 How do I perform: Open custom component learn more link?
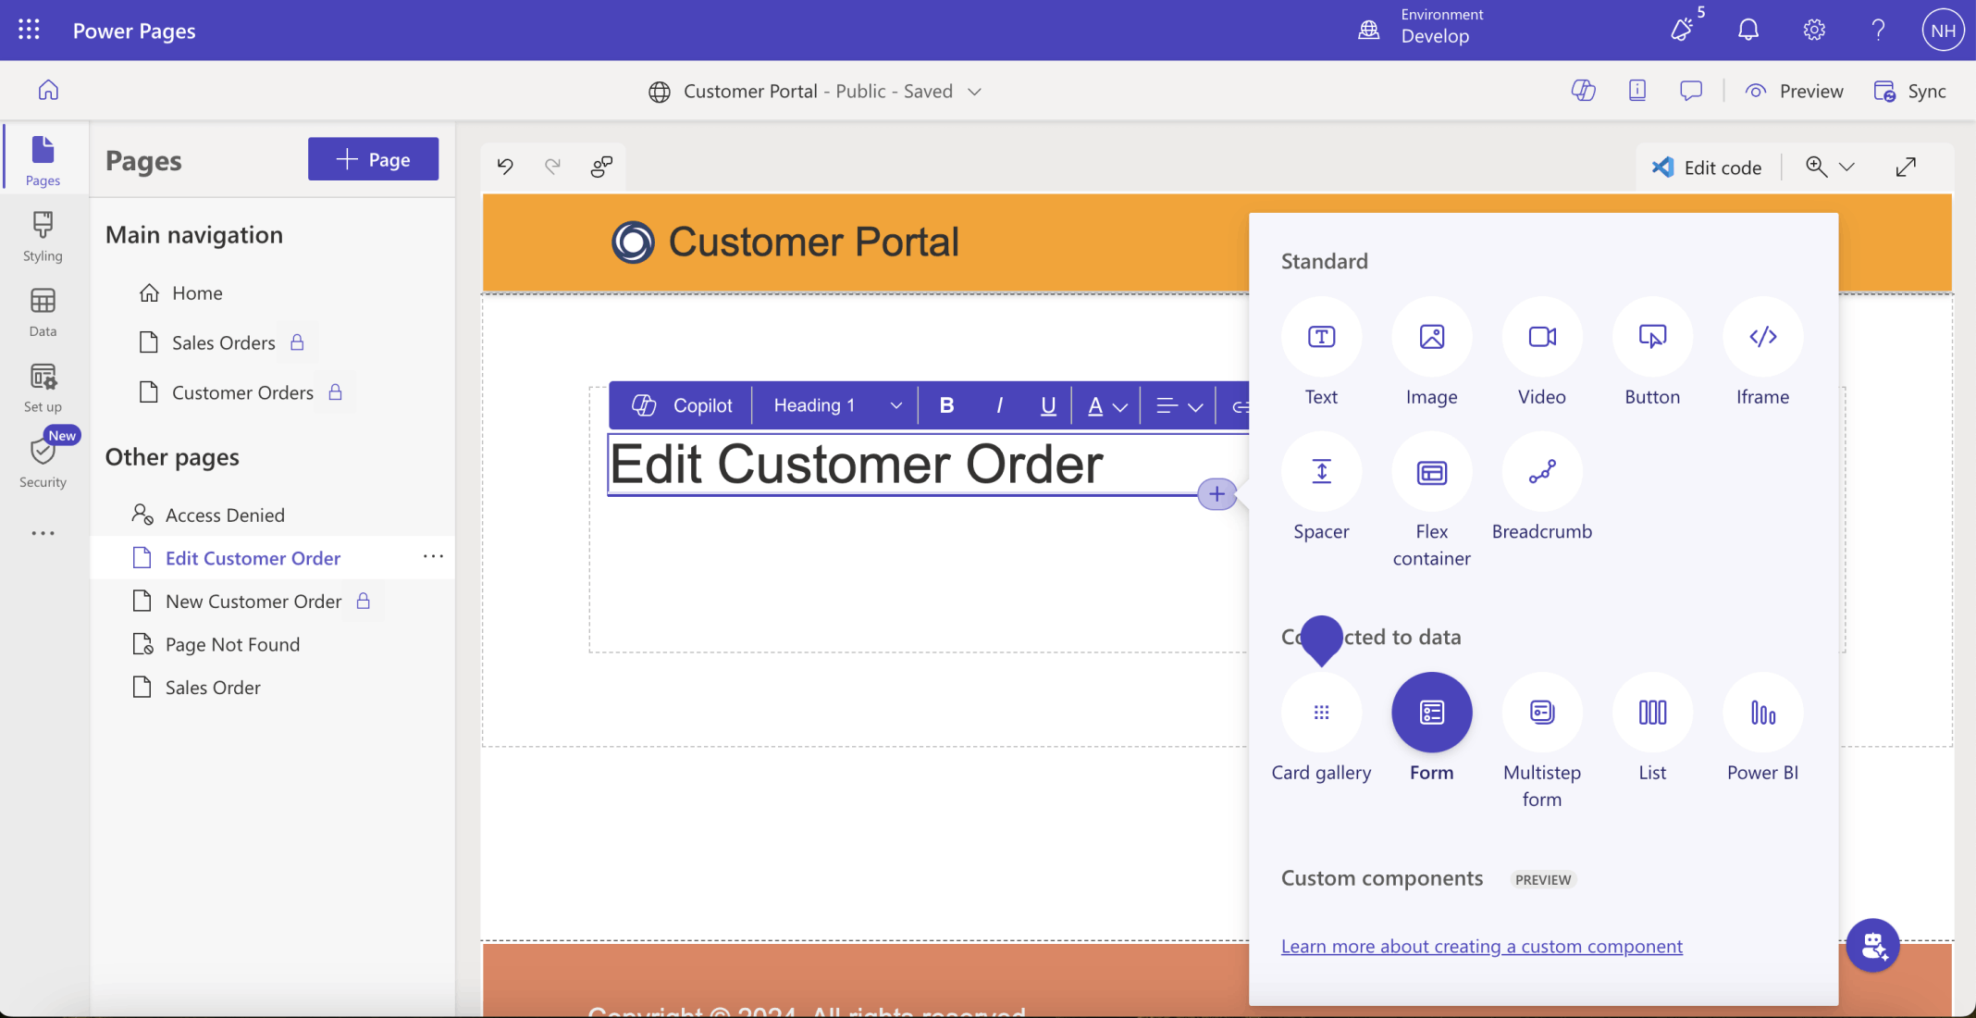coord(1481,946)
